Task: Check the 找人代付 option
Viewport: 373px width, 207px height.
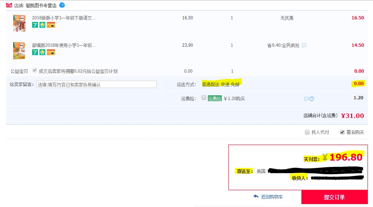Action: (307, 132)
